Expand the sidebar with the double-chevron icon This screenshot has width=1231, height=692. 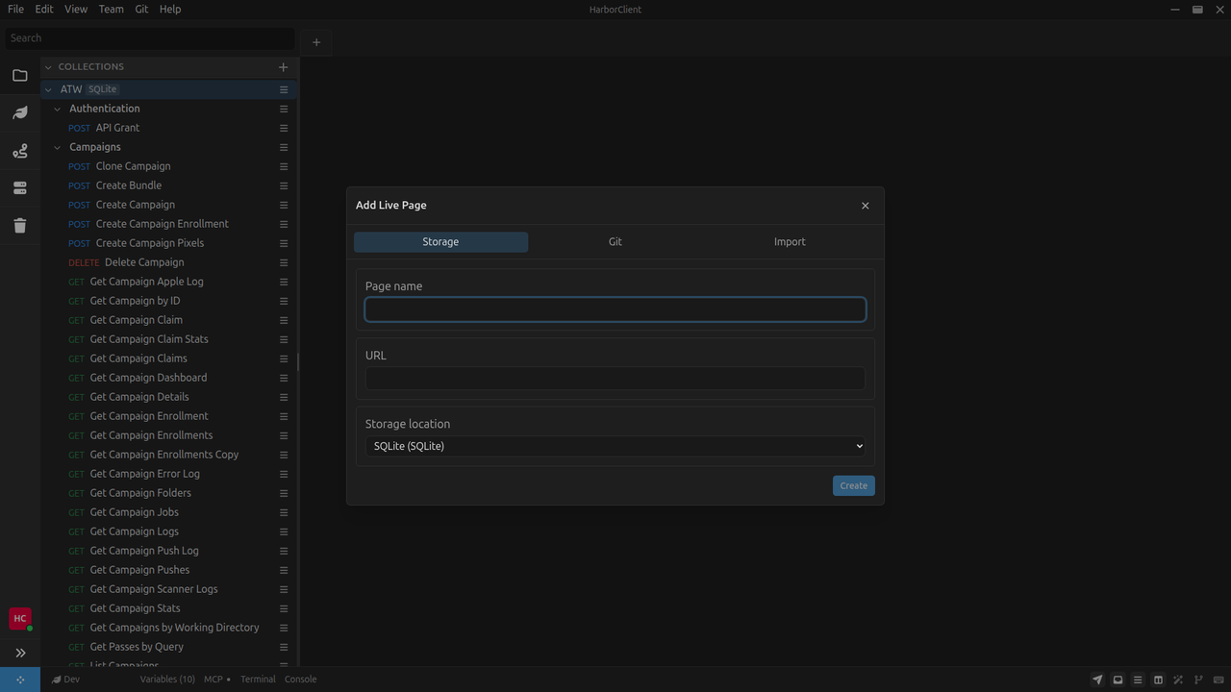coord(19,653)
